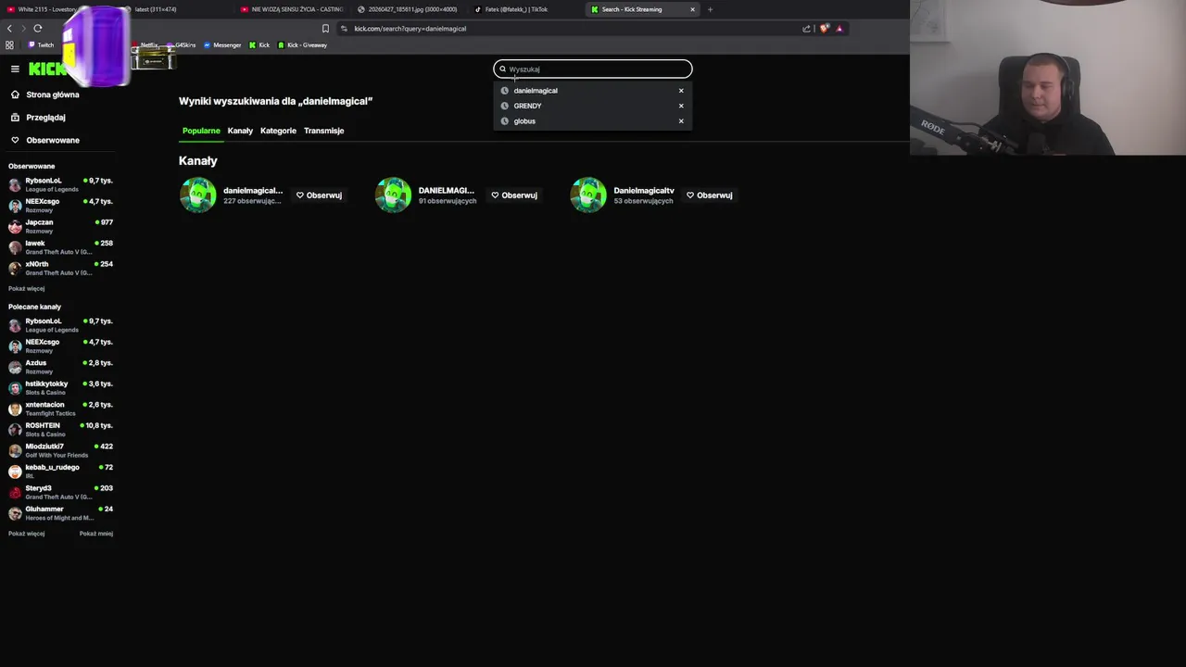Remove GRENDY from search history
Viewport: 1186px width, 667px height.
tap(681, 106)
